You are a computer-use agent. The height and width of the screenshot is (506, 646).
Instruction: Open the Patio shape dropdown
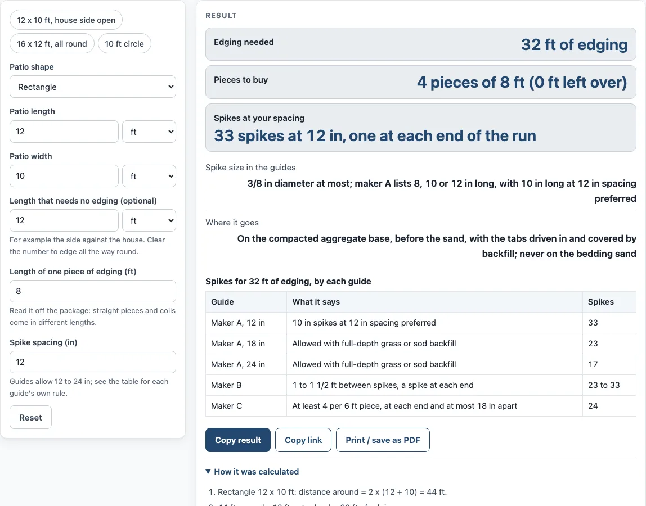point(93,87)
